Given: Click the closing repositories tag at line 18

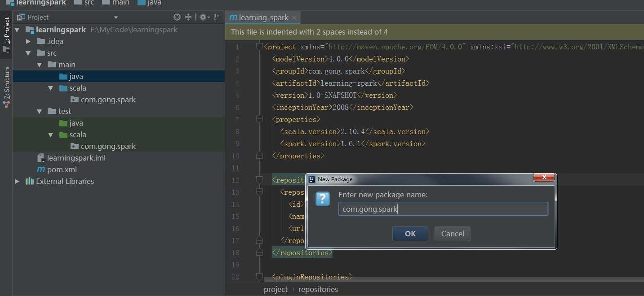Looking at the screenshot, I should (302, 252).
